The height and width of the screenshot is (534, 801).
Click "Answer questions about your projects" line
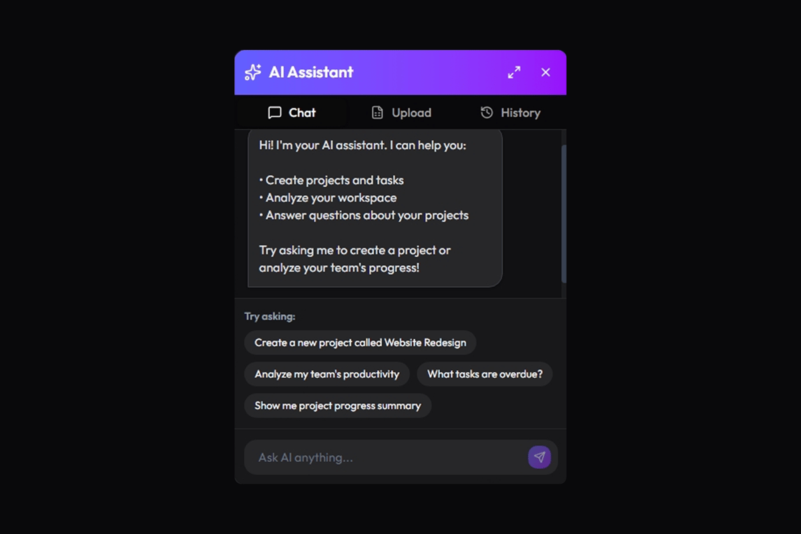pyautogui.click(x=367, y=215)
